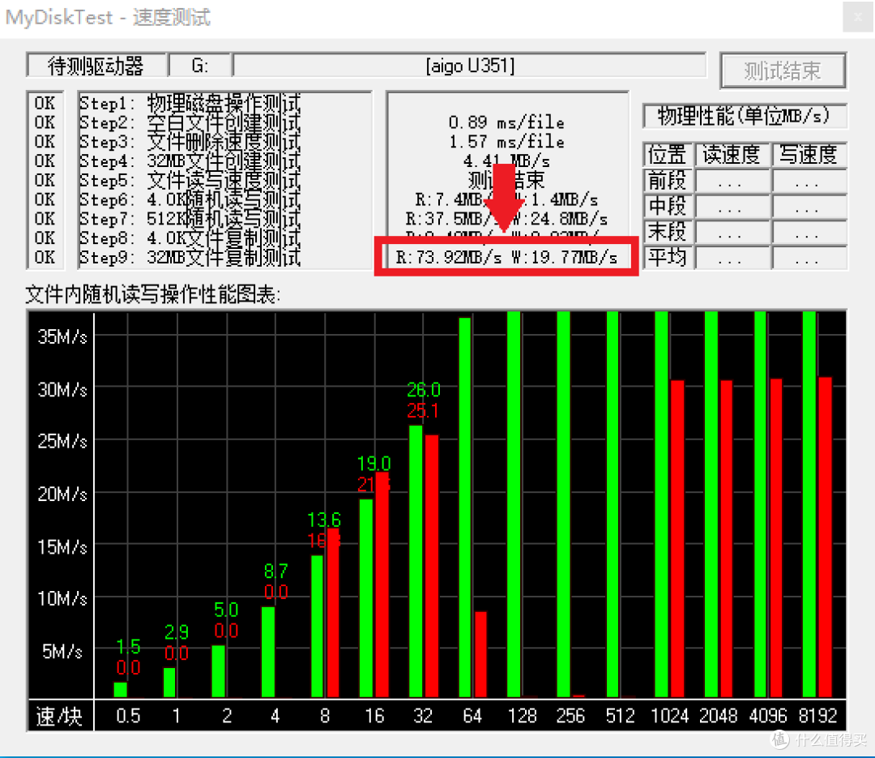Click the green read bar at block 256
This screenshot has height=758, width=875.
tap(564, 505)
